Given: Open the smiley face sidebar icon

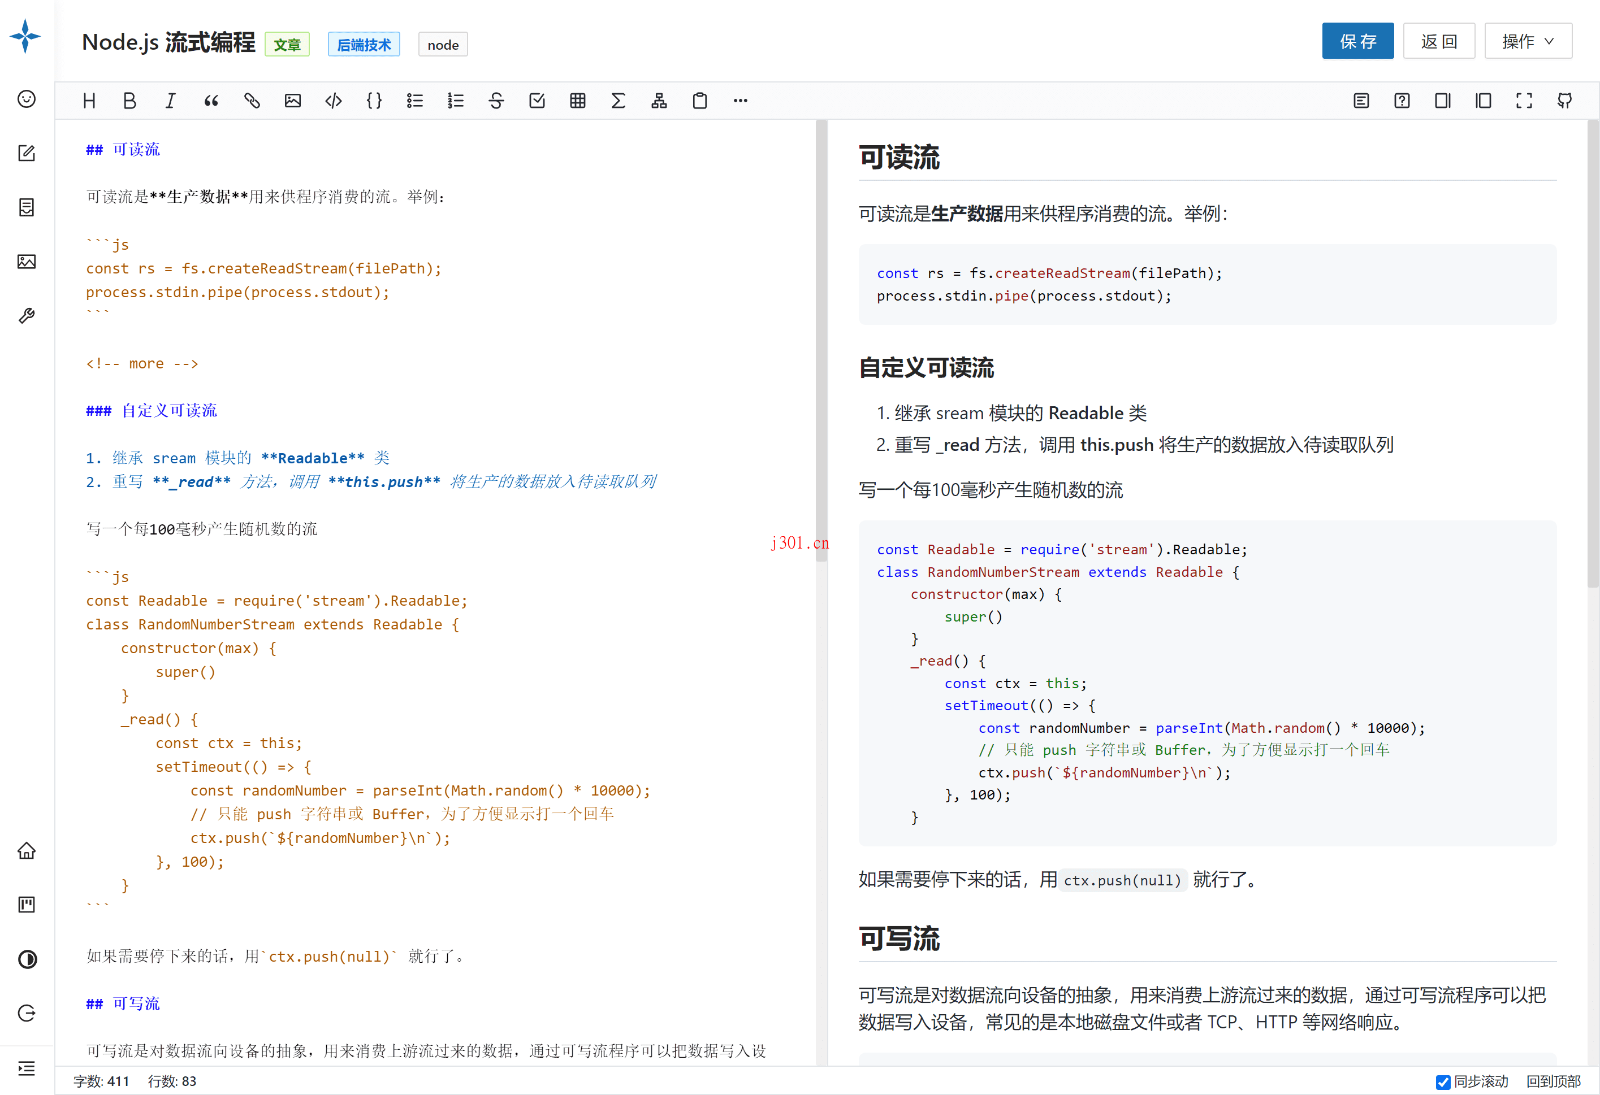Looking at the screenshot, I should point(26,99).
